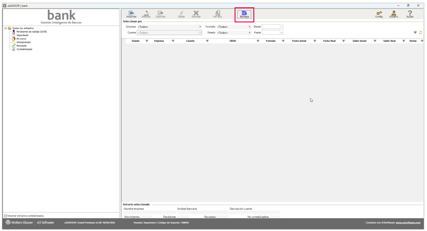This screenshot has height=231, width=427.
Task: Click the Fecha final column header
Action: pyautogui.click(x=329, y=41)
